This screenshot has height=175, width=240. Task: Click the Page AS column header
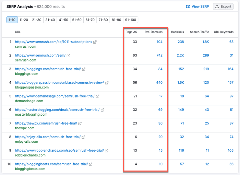pyautogui.click(x=131, y=32)
